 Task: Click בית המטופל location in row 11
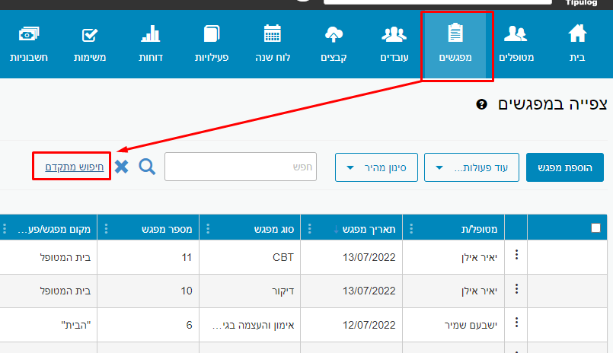point(65,257)
